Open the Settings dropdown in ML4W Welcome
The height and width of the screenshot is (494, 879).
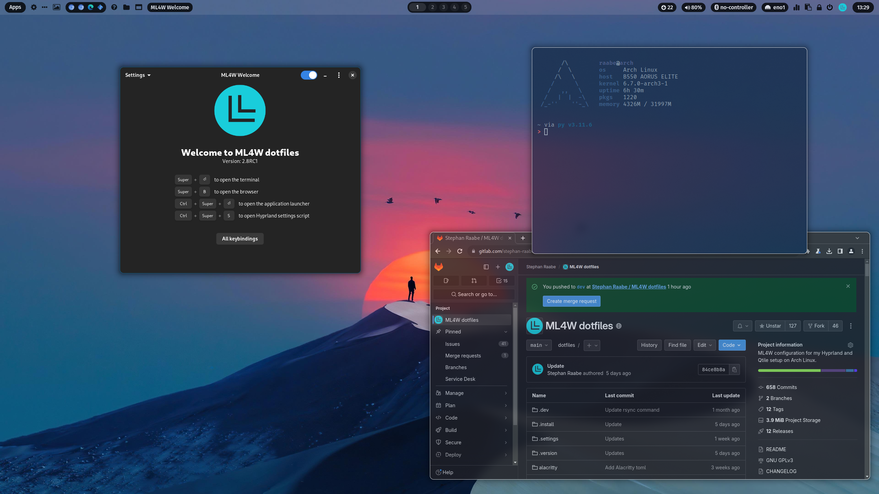click(x=138, y=75)
